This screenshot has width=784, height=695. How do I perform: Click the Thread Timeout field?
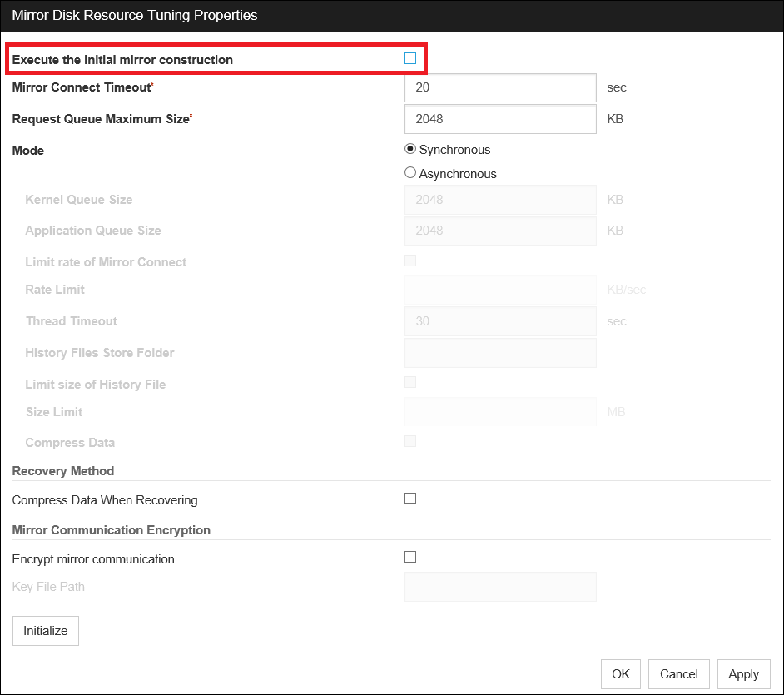499,321
